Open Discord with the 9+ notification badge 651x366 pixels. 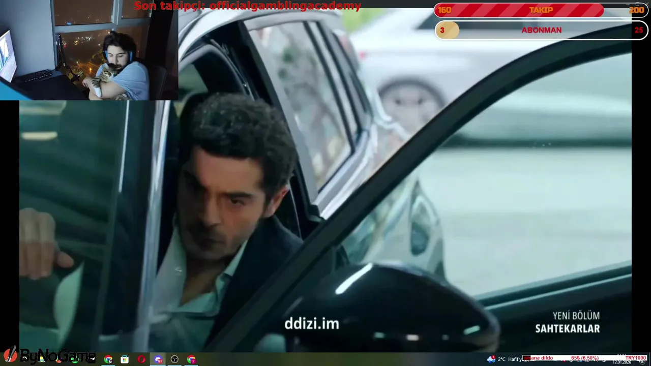[x=158, y=359]
